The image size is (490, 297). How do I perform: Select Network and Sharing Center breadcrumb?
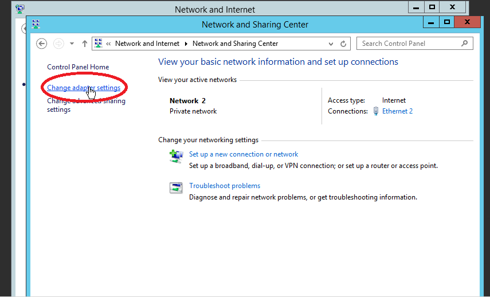tap(236, 44)
